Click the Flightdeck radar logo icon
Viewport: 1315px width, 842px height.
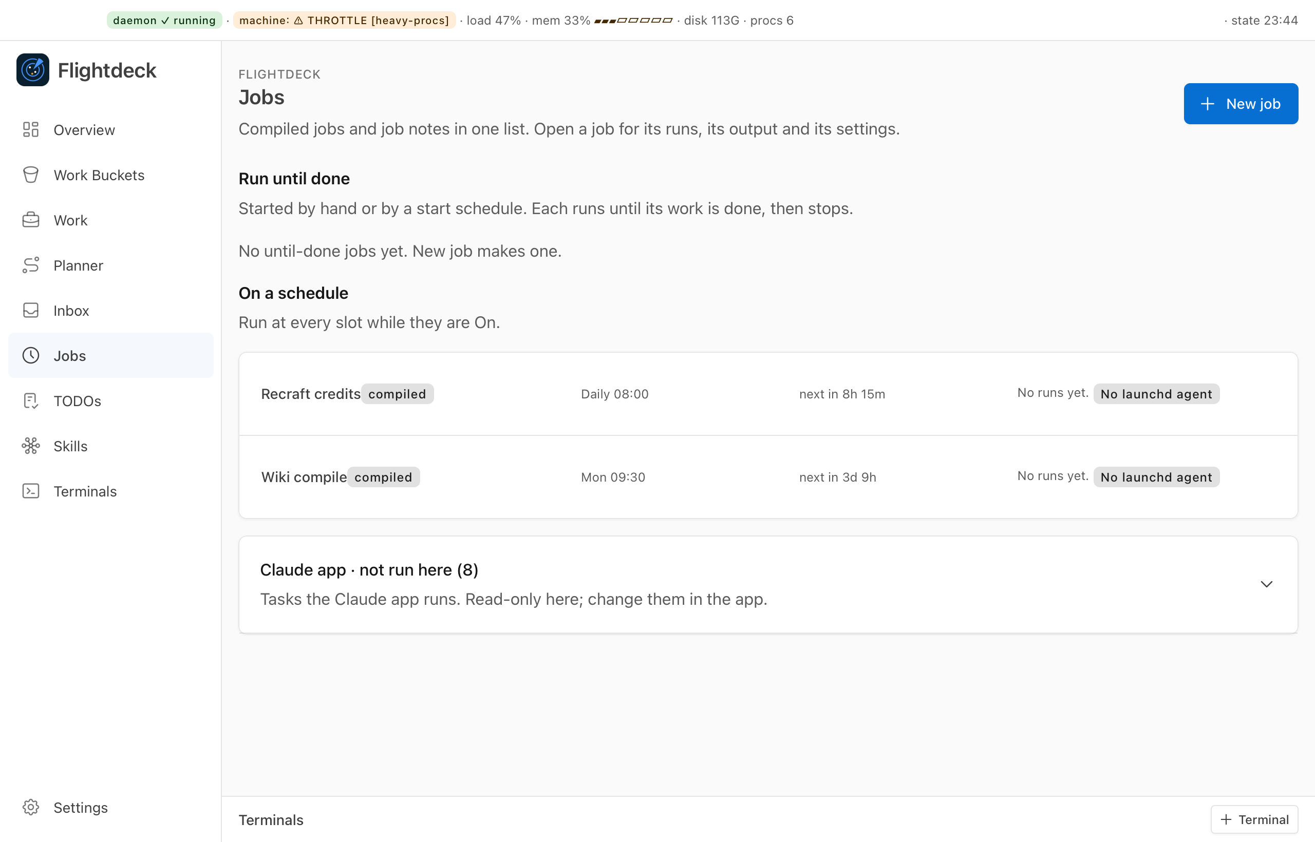pos(33,70)
